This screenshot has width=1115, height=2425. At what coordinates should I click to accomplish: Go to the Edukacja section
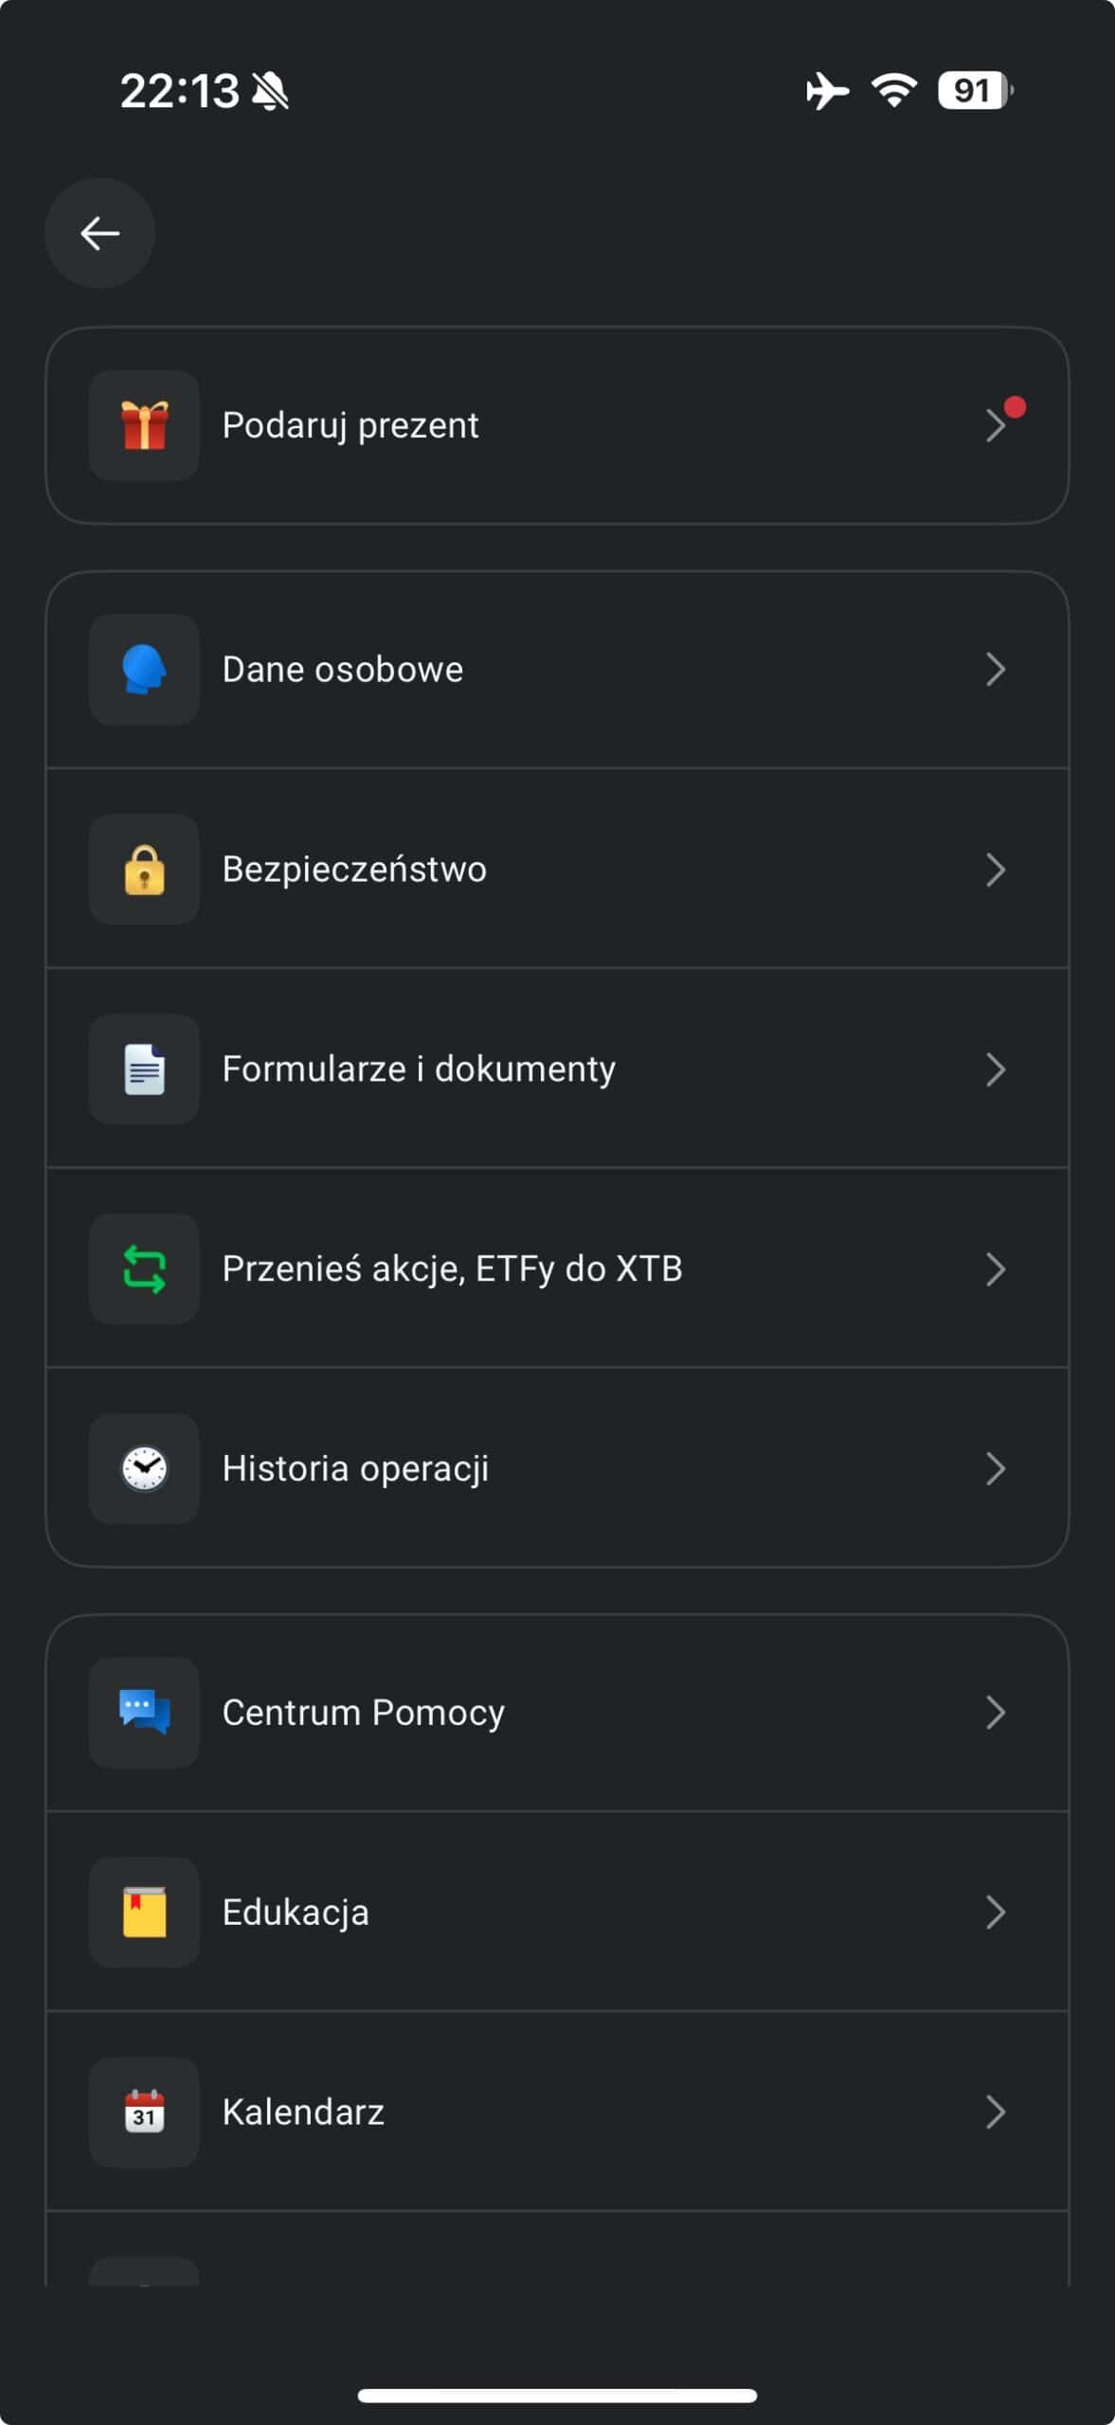[x=296, y=1913]
